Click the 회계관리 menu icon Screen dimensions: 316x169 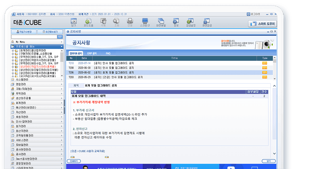point(13,103)
